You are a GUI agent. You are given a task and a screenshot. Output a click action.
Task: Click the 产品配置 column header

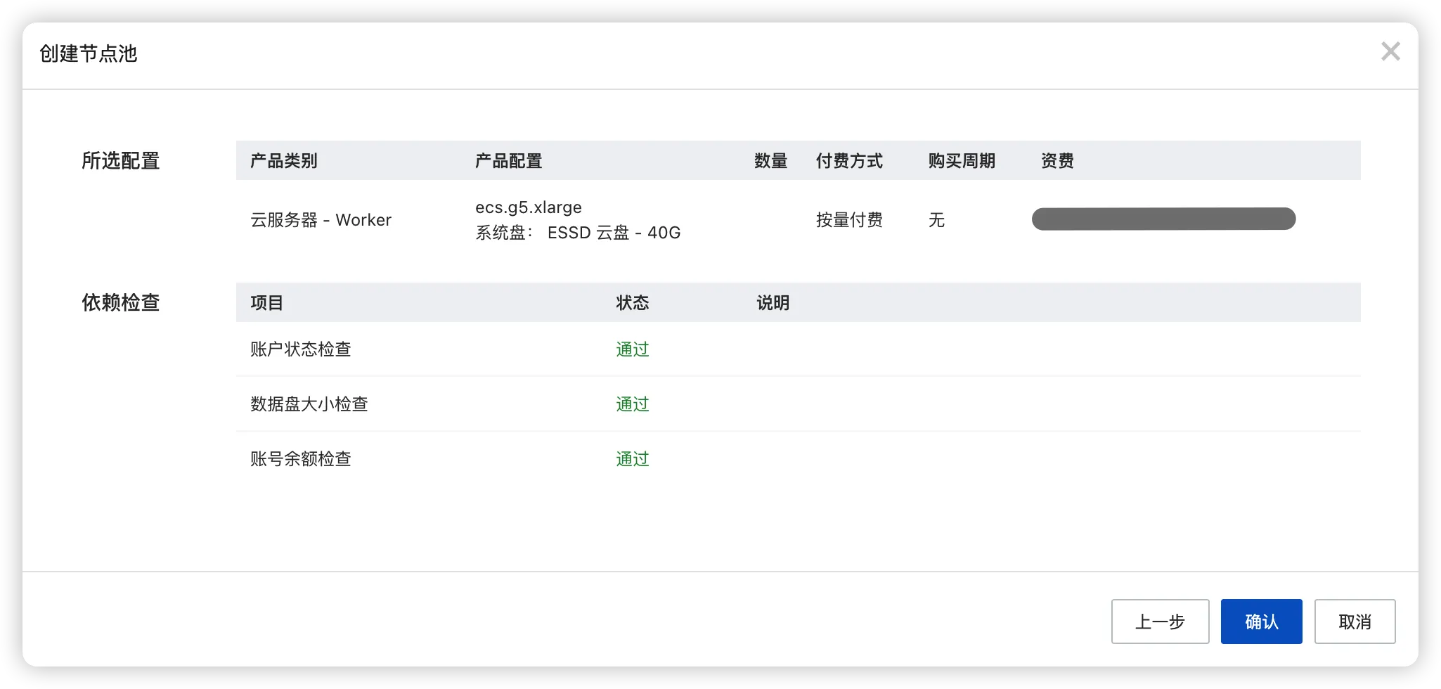508,161
